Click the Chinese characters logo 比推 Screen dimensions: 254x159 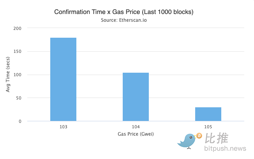coord(217,138)
